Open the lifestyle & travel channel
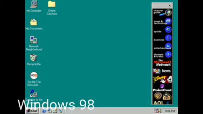The image size is (203, 114). tap(162, 54)
